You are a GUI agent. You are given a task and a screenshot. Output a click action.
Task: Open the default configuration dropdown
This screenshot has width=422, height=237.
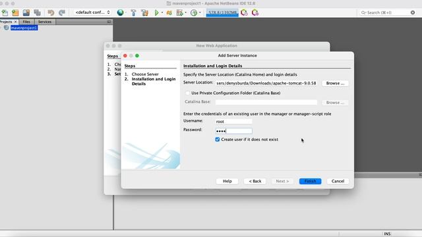click(92, 13)
